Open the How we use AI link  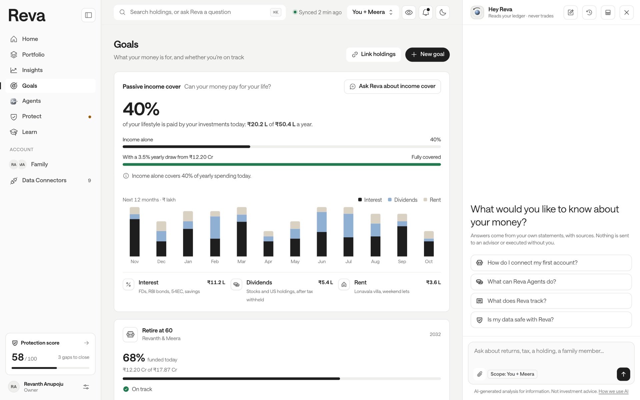(x=613, y=391)
